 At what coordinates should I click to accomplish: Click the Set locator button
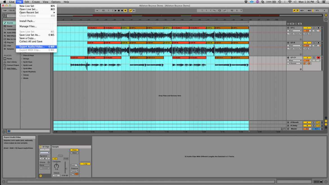292,24
